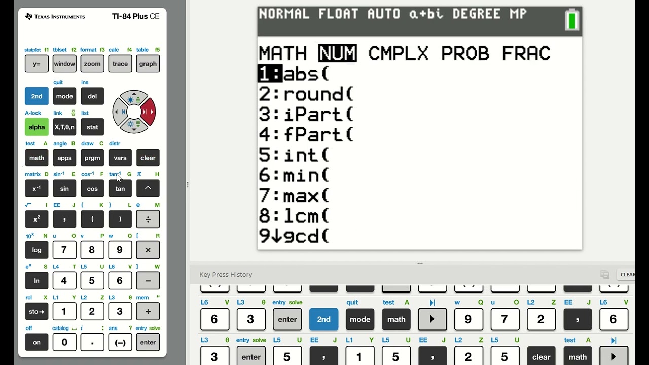The image size is (649, 365).
Task: Click the 1 key in Key Press History
Action: pos(359,356)
